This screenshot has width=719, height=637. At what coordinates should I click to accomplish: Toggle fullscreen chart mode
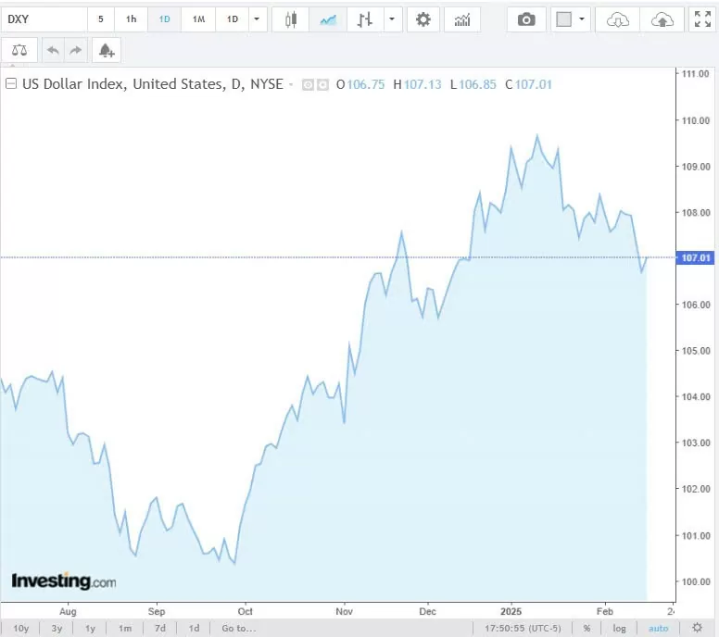[x=702, y=19]
